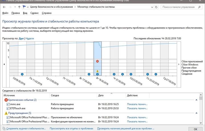Click Проверить наличие решений для всех проблем
The image size is (205, 131).
pos(126,128)
